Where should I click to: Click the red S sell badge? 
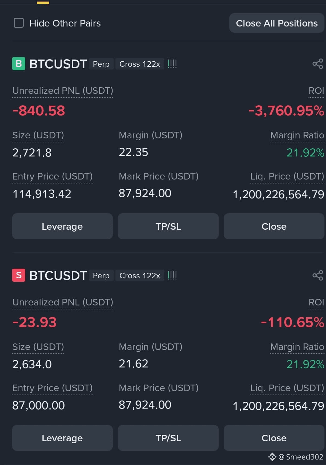pos(19,275)
